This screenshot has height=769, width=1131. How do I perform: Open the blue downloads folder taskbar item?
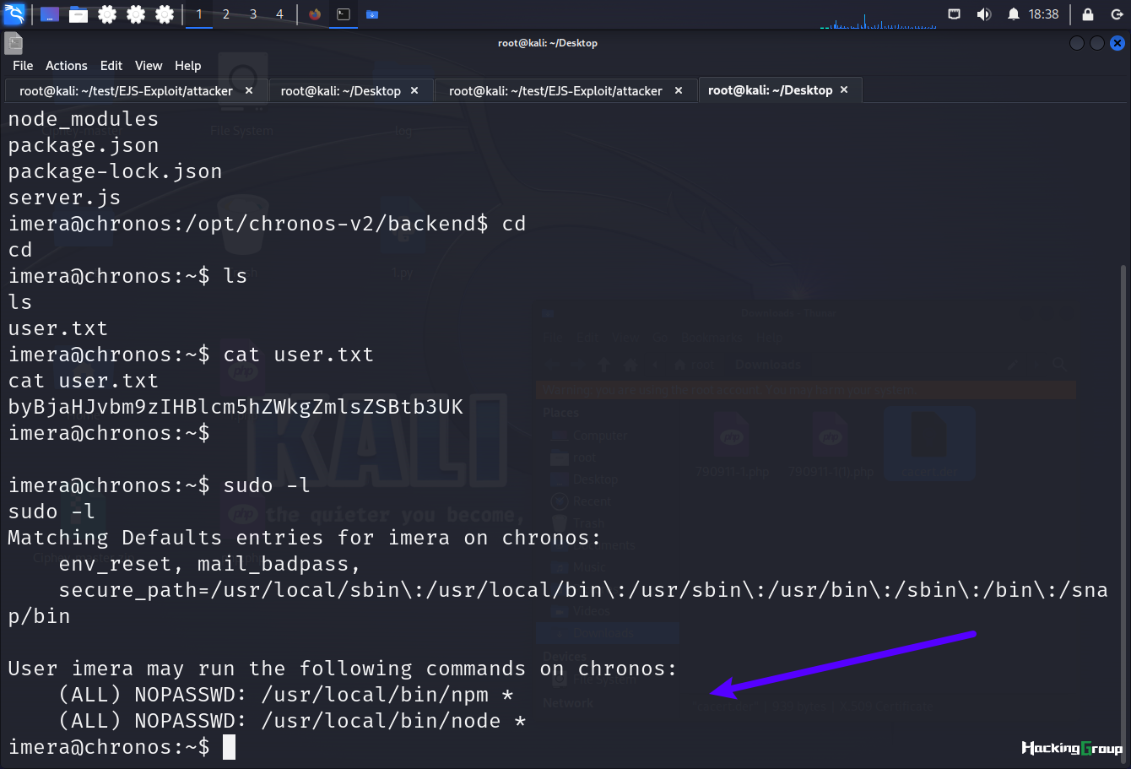pos(372,14)
